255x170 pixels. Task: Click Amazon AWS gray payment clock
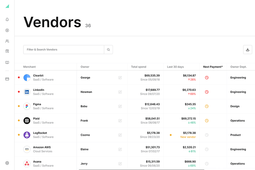207,149
